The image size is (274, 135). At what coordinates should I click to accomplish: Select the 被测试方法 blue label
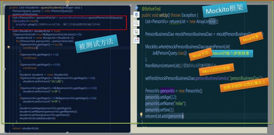[97, 44]
